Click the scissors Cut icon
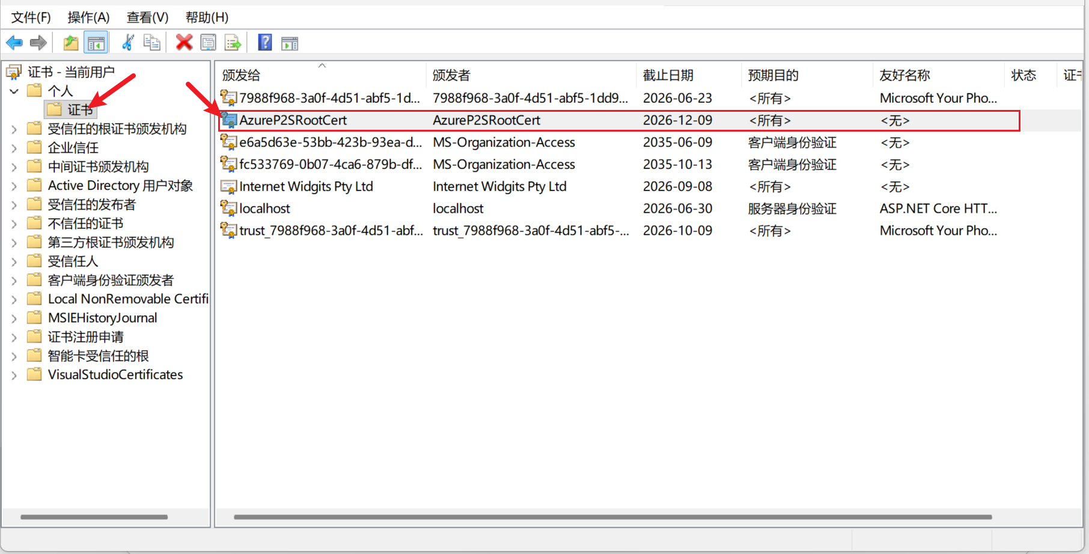 [x=127, y=43]
